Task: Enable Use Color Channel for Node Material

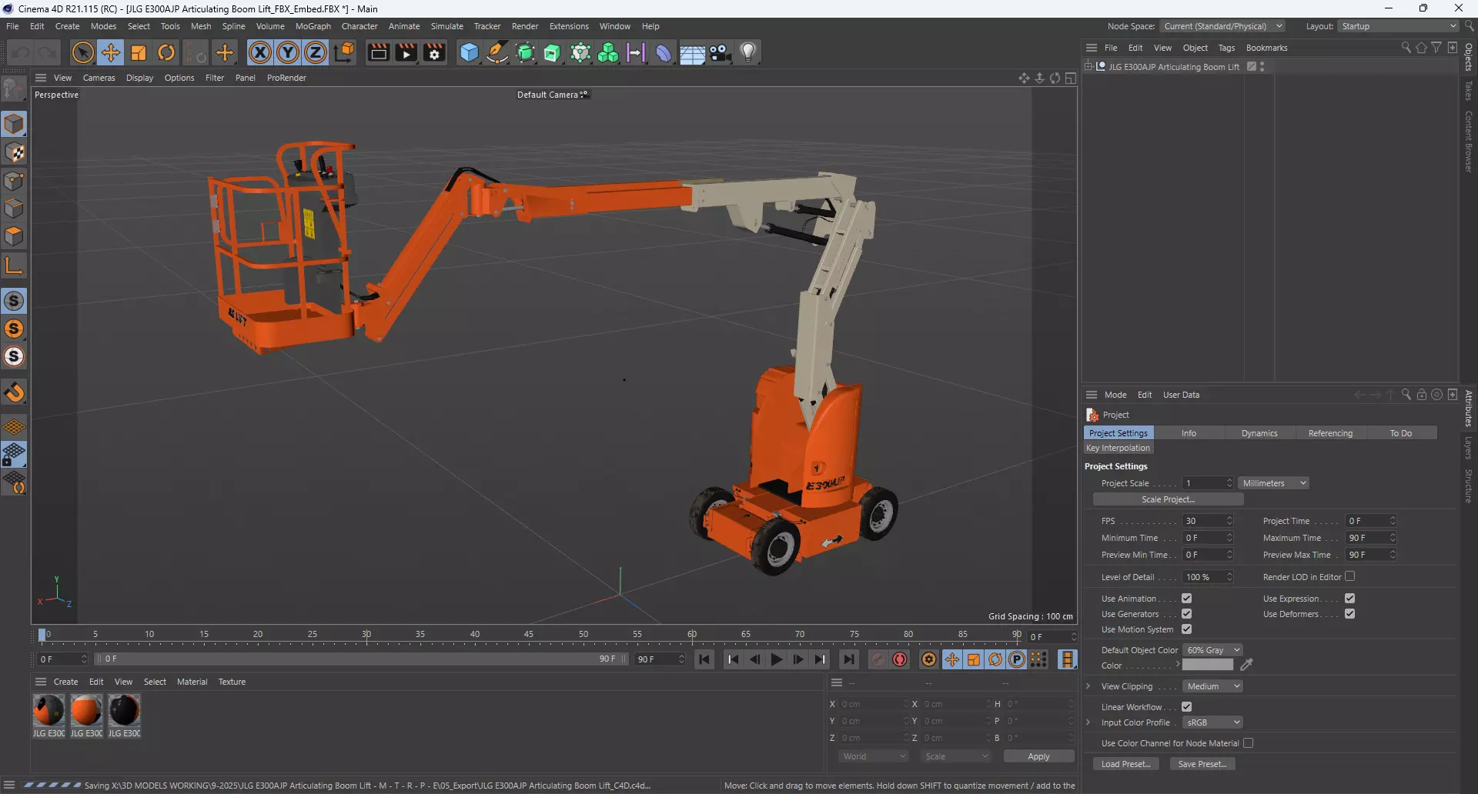Action: point(1248,743)
